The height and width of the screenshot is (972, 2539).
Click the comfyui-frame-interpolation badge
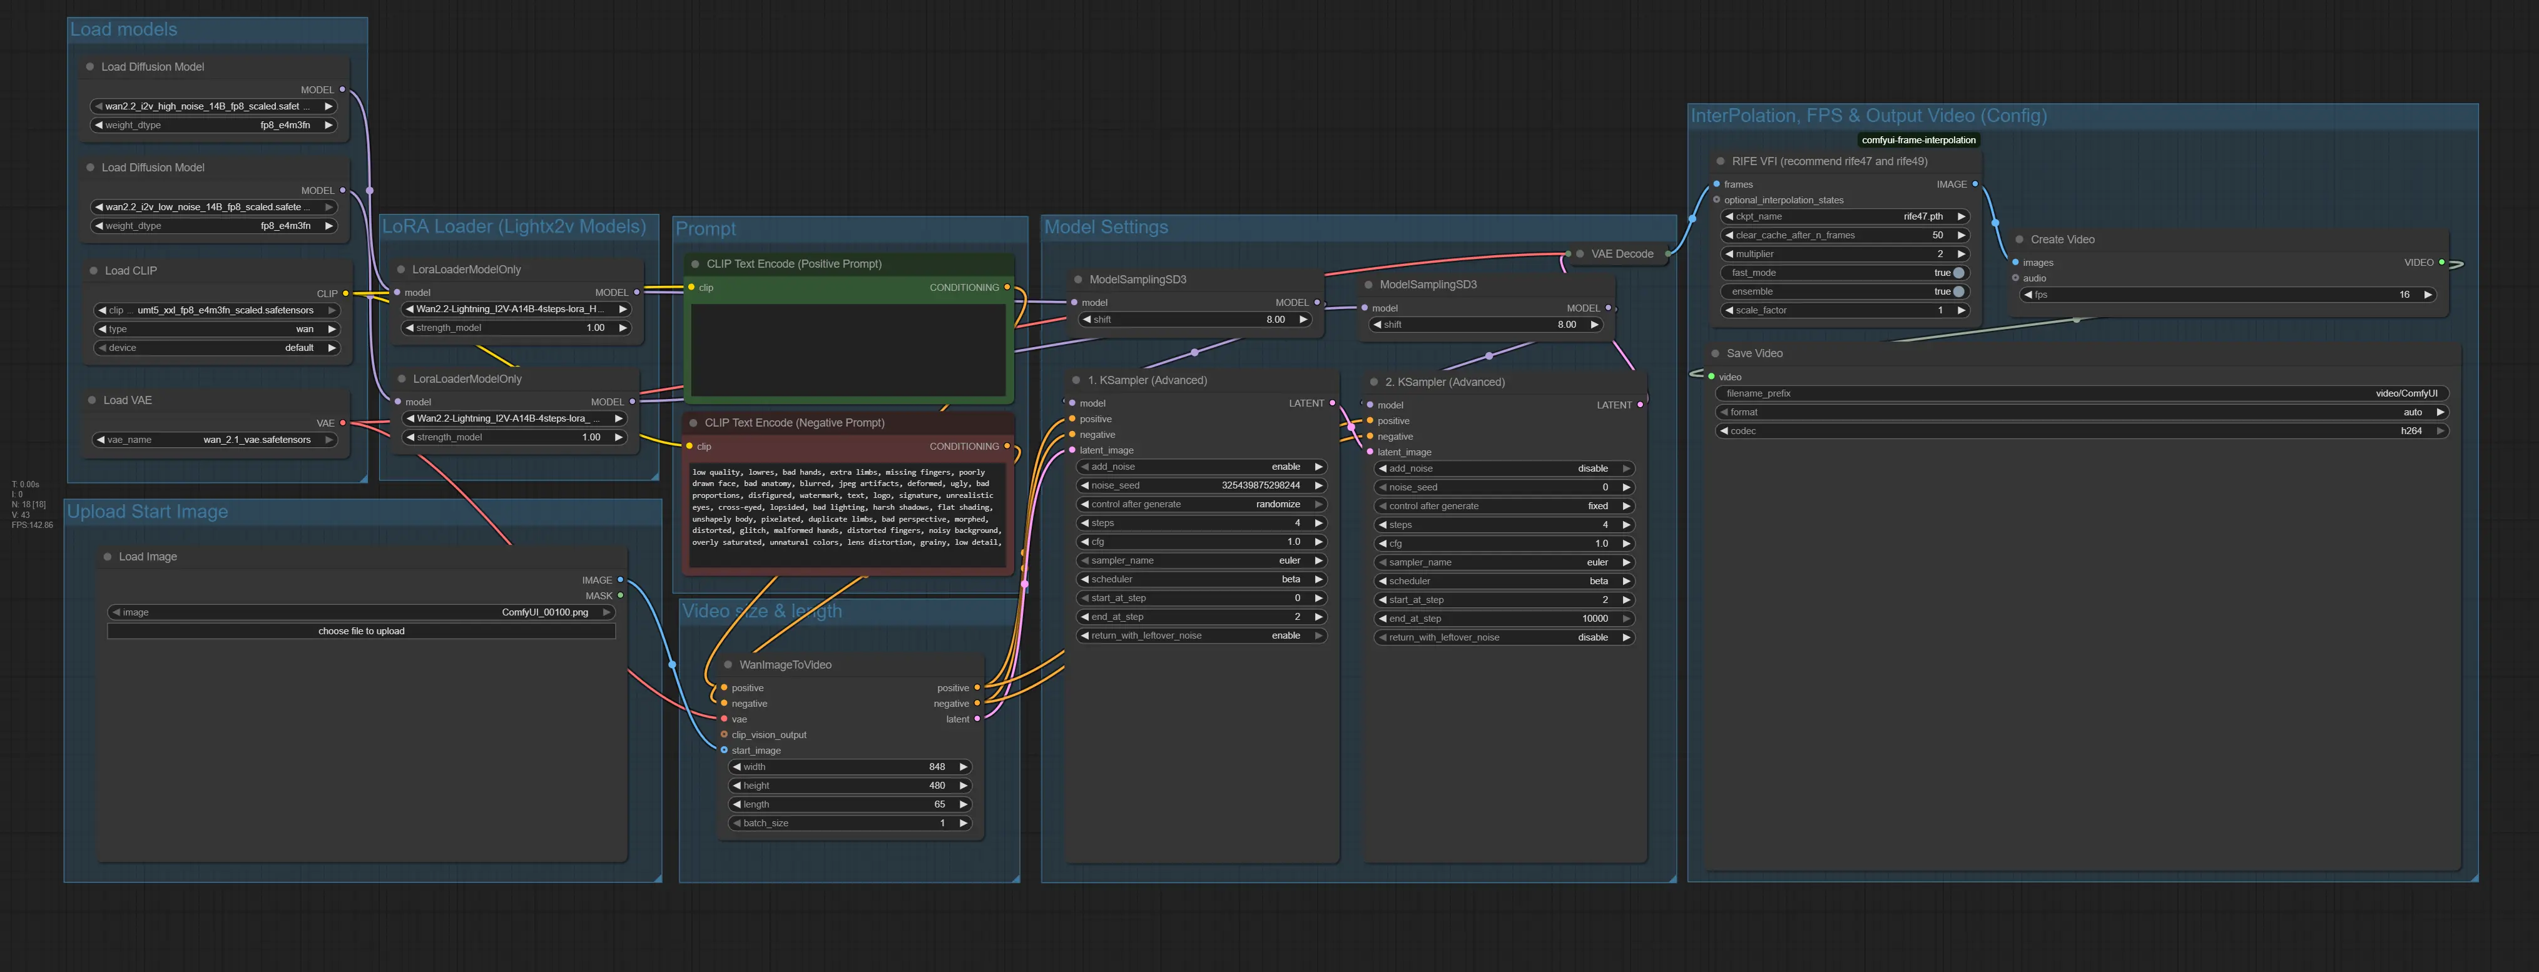(1918, 140)
